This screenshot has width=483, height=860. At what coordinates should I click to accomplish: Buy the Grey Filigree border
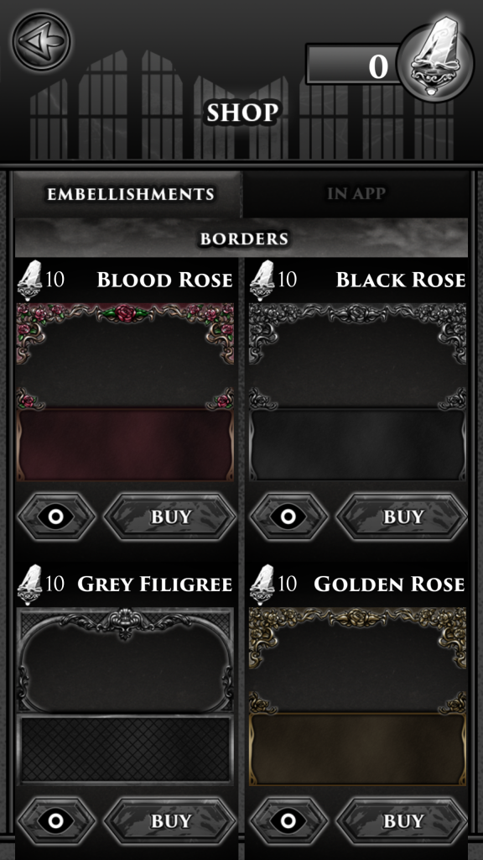point(169,821)
